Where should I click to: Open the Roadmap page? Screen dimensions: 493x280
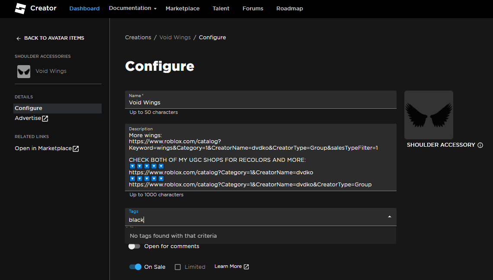point(290,9)
